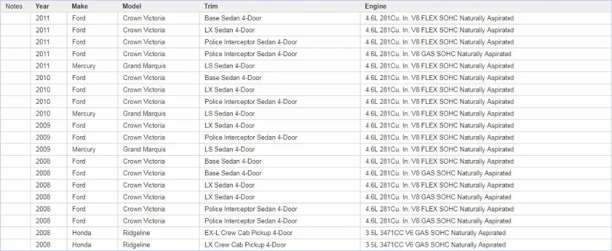Select 'Grand Marquis' model in the 2009 row
Image resolution: width=612 pixels, height=251 pixels.
(144, 149)
